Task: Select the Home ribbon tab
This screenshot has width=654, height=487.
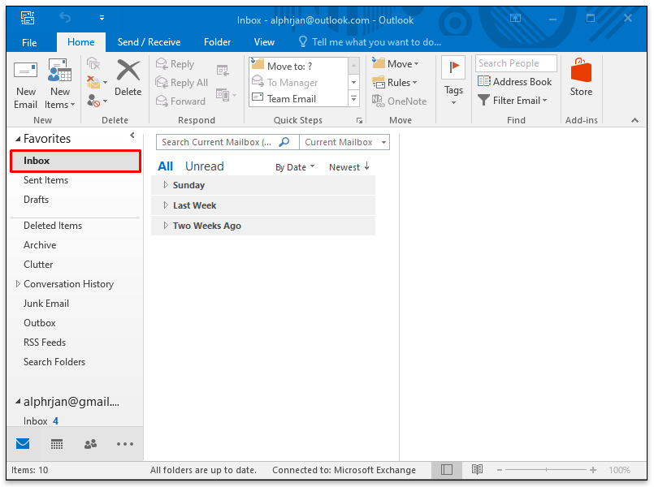Action: [81, 42]
